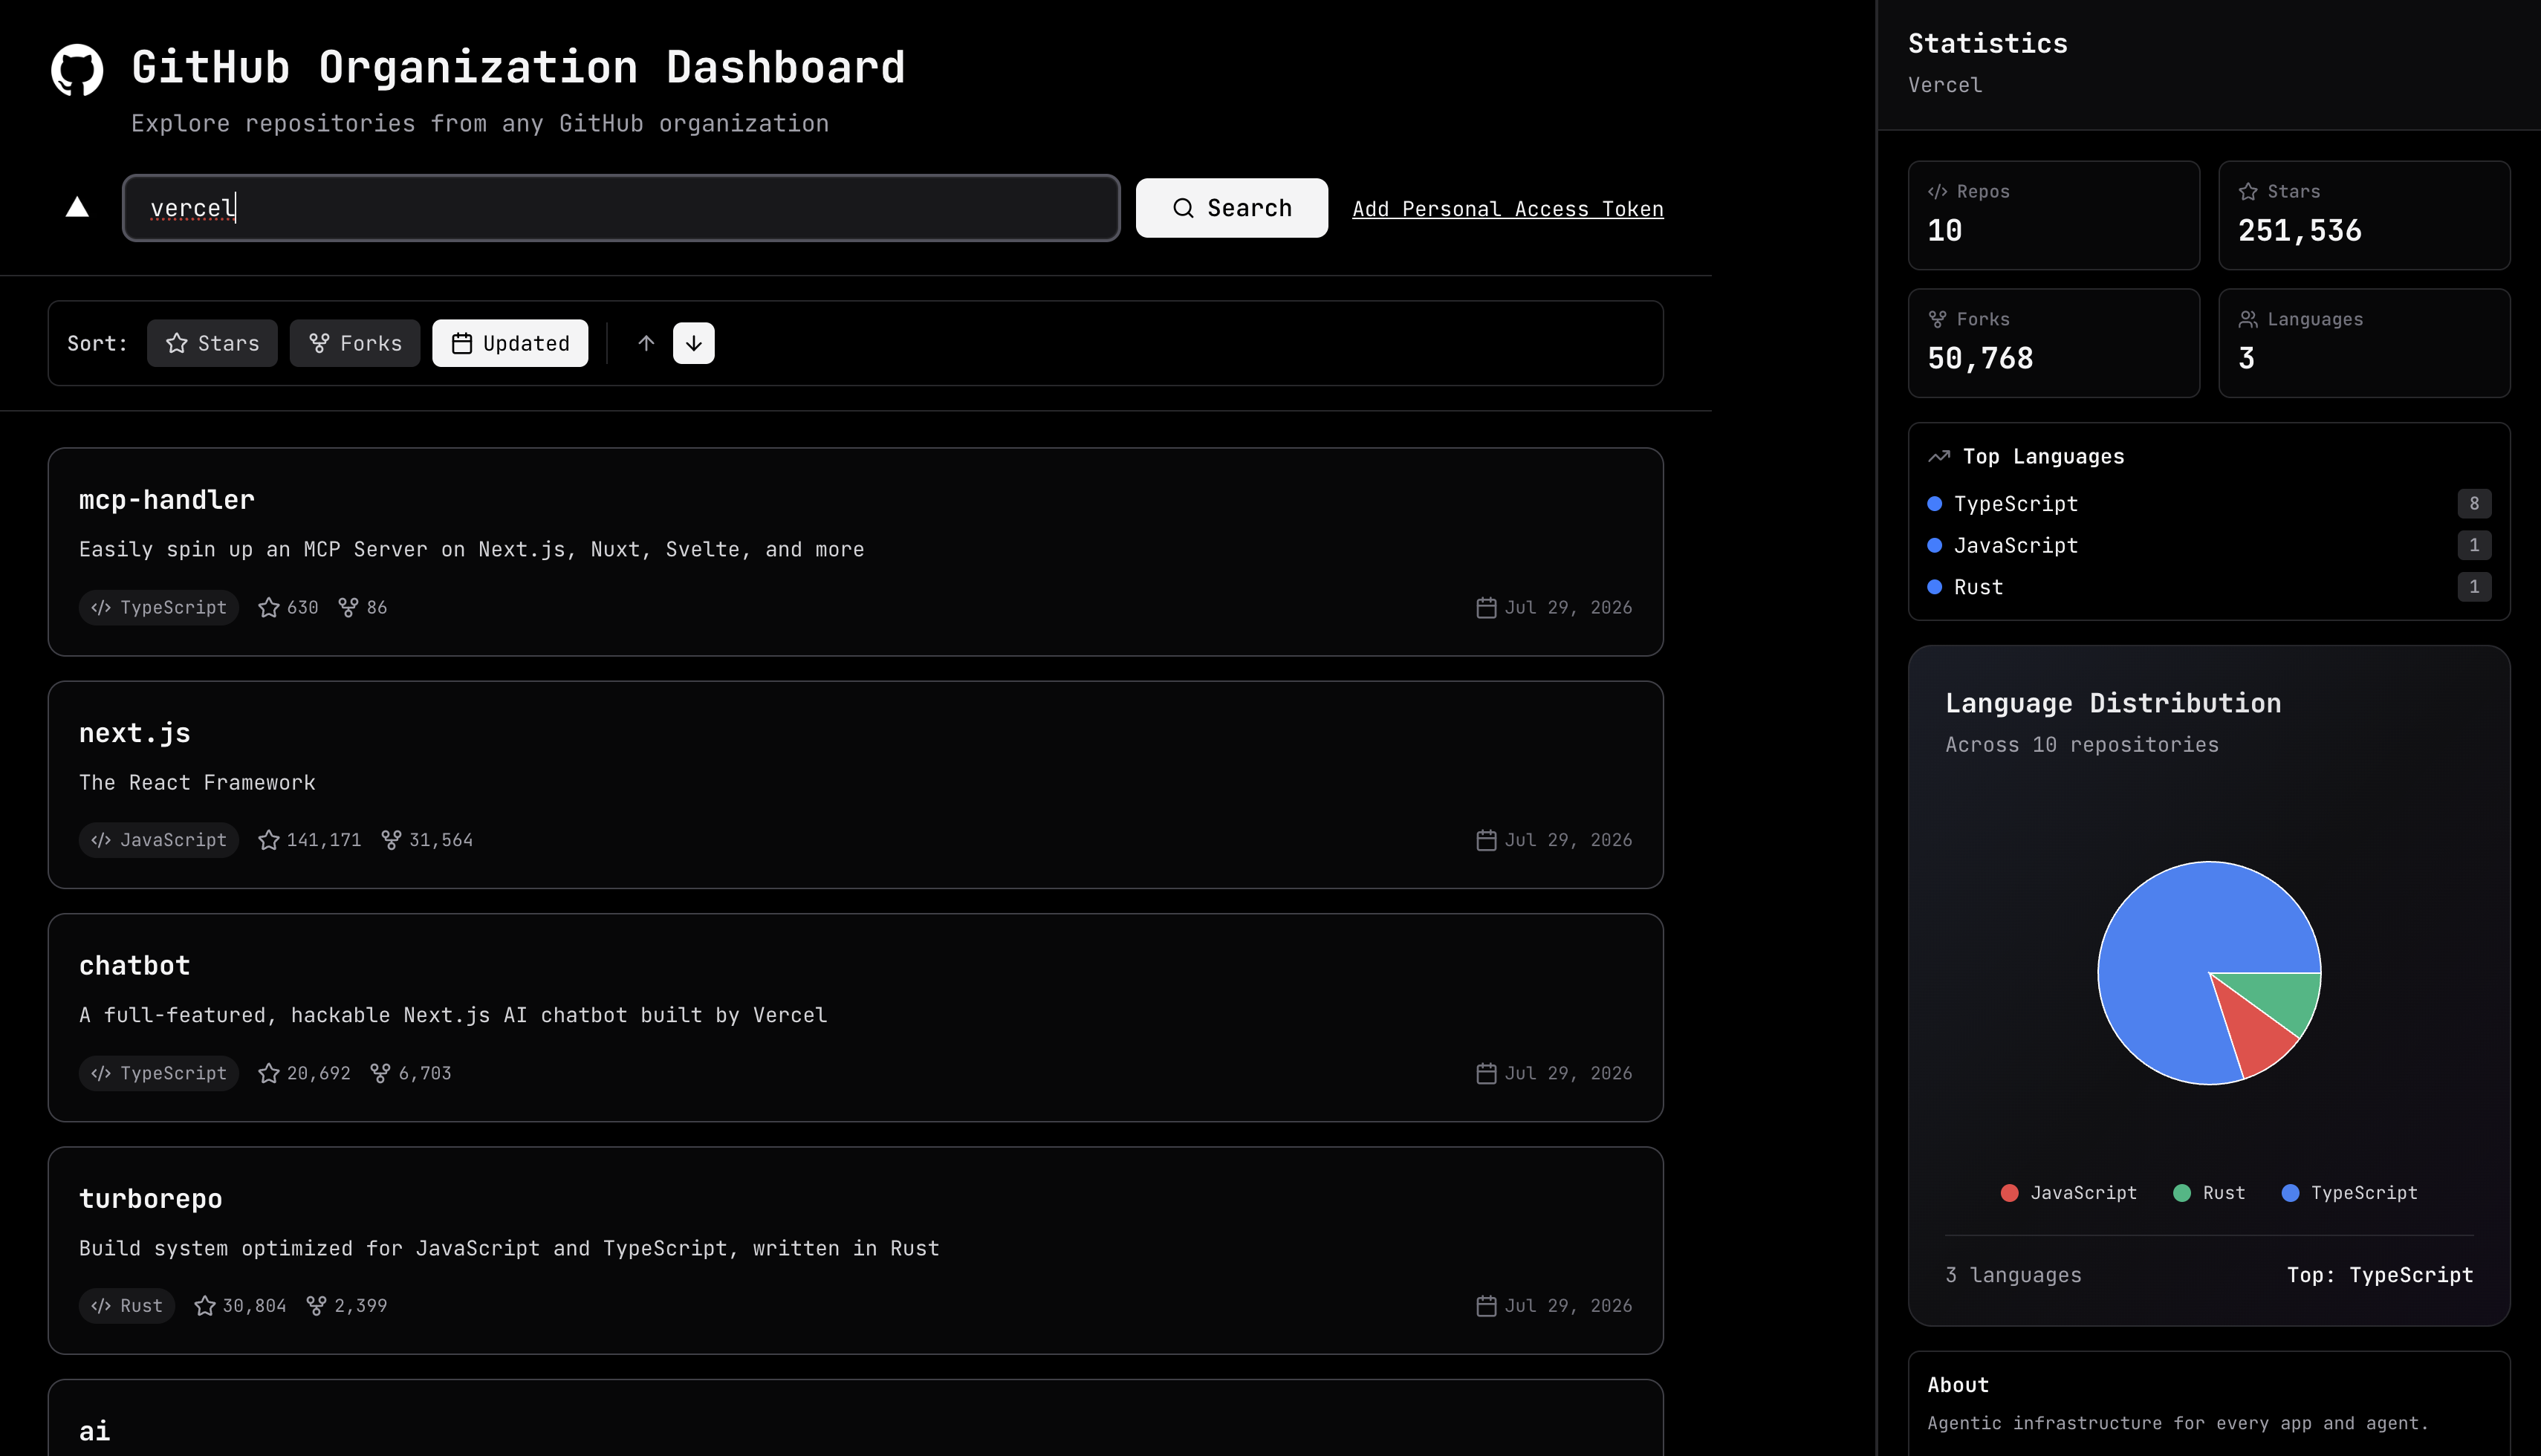
Task: Click the JavaScript legend entry under the pie chart
Action: pyautogui.click(x=2068, y=1193)
